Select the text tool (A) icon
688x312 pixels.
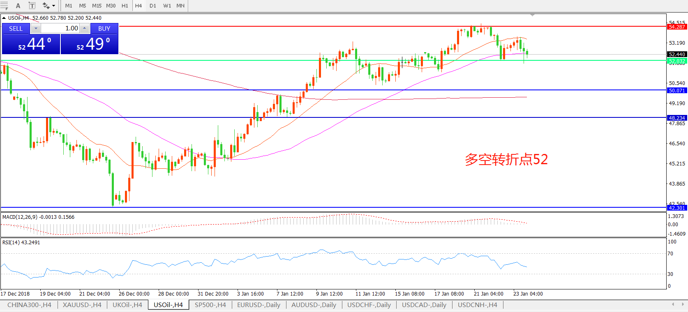tap(18, 6)
